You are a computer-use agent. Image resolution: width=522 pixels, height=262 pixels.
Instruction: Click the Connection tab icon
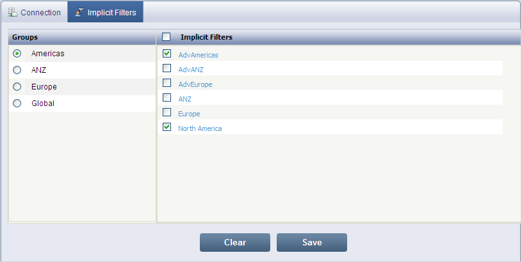click(12, 12)
